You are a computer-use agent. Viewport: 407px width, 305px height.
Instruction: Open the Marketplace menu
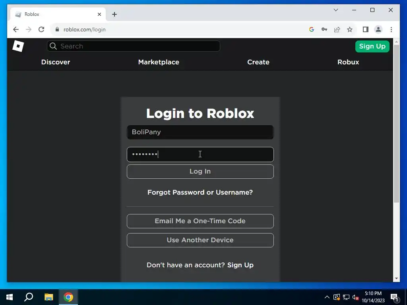tap(159, 62)
